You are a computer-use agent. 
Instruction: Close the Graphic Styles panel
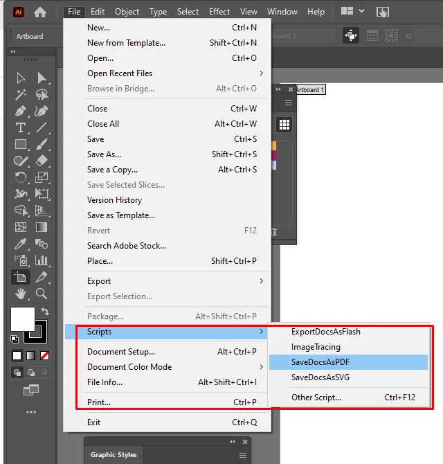tap(245, 442)
